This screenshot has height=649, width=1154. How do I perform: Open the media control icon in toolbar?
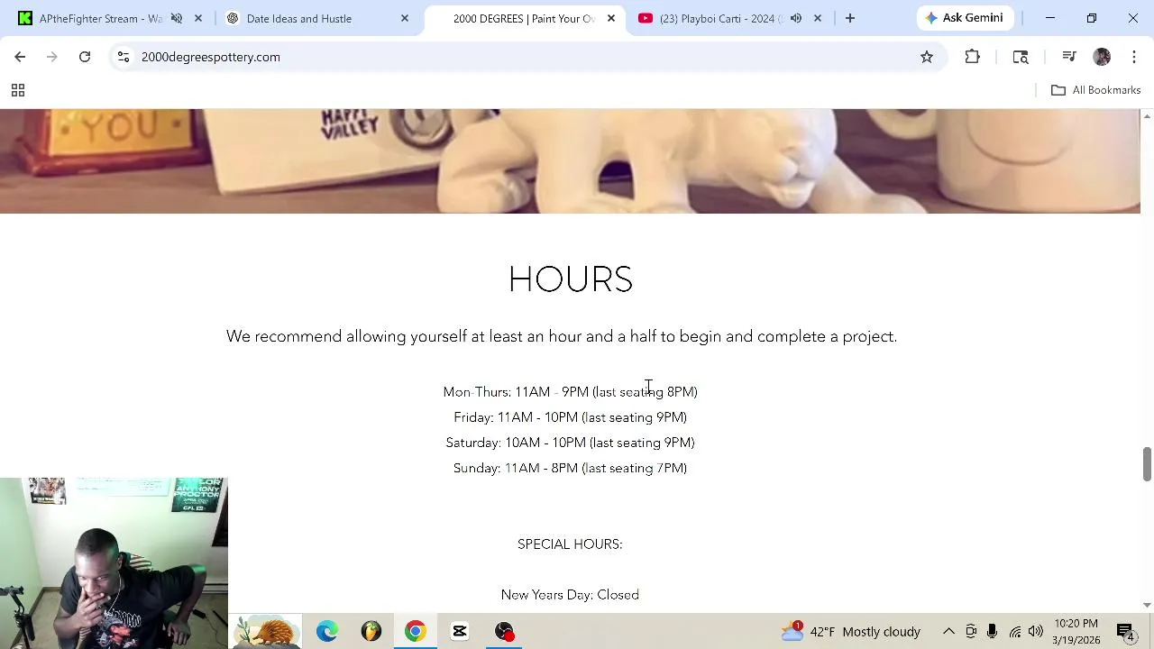pyautogui.click(x=1069, y=57)
